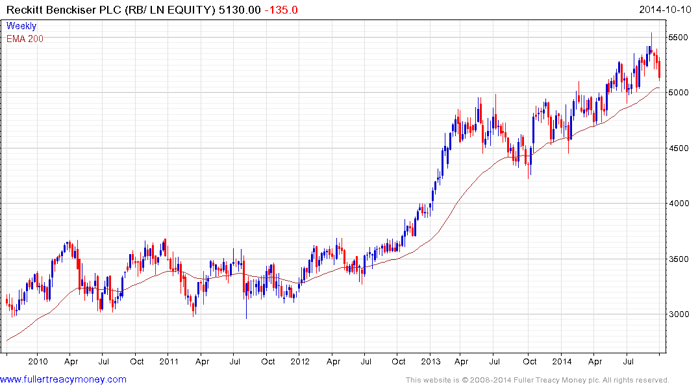
Task: Select the 5130.00 last price value
Action: click(x=243, y=10)
